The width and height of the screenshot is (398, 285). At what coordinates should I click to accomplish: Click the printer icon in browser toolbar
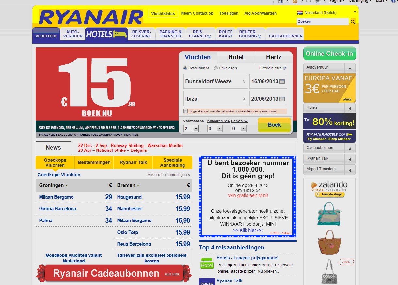point(317,1)
